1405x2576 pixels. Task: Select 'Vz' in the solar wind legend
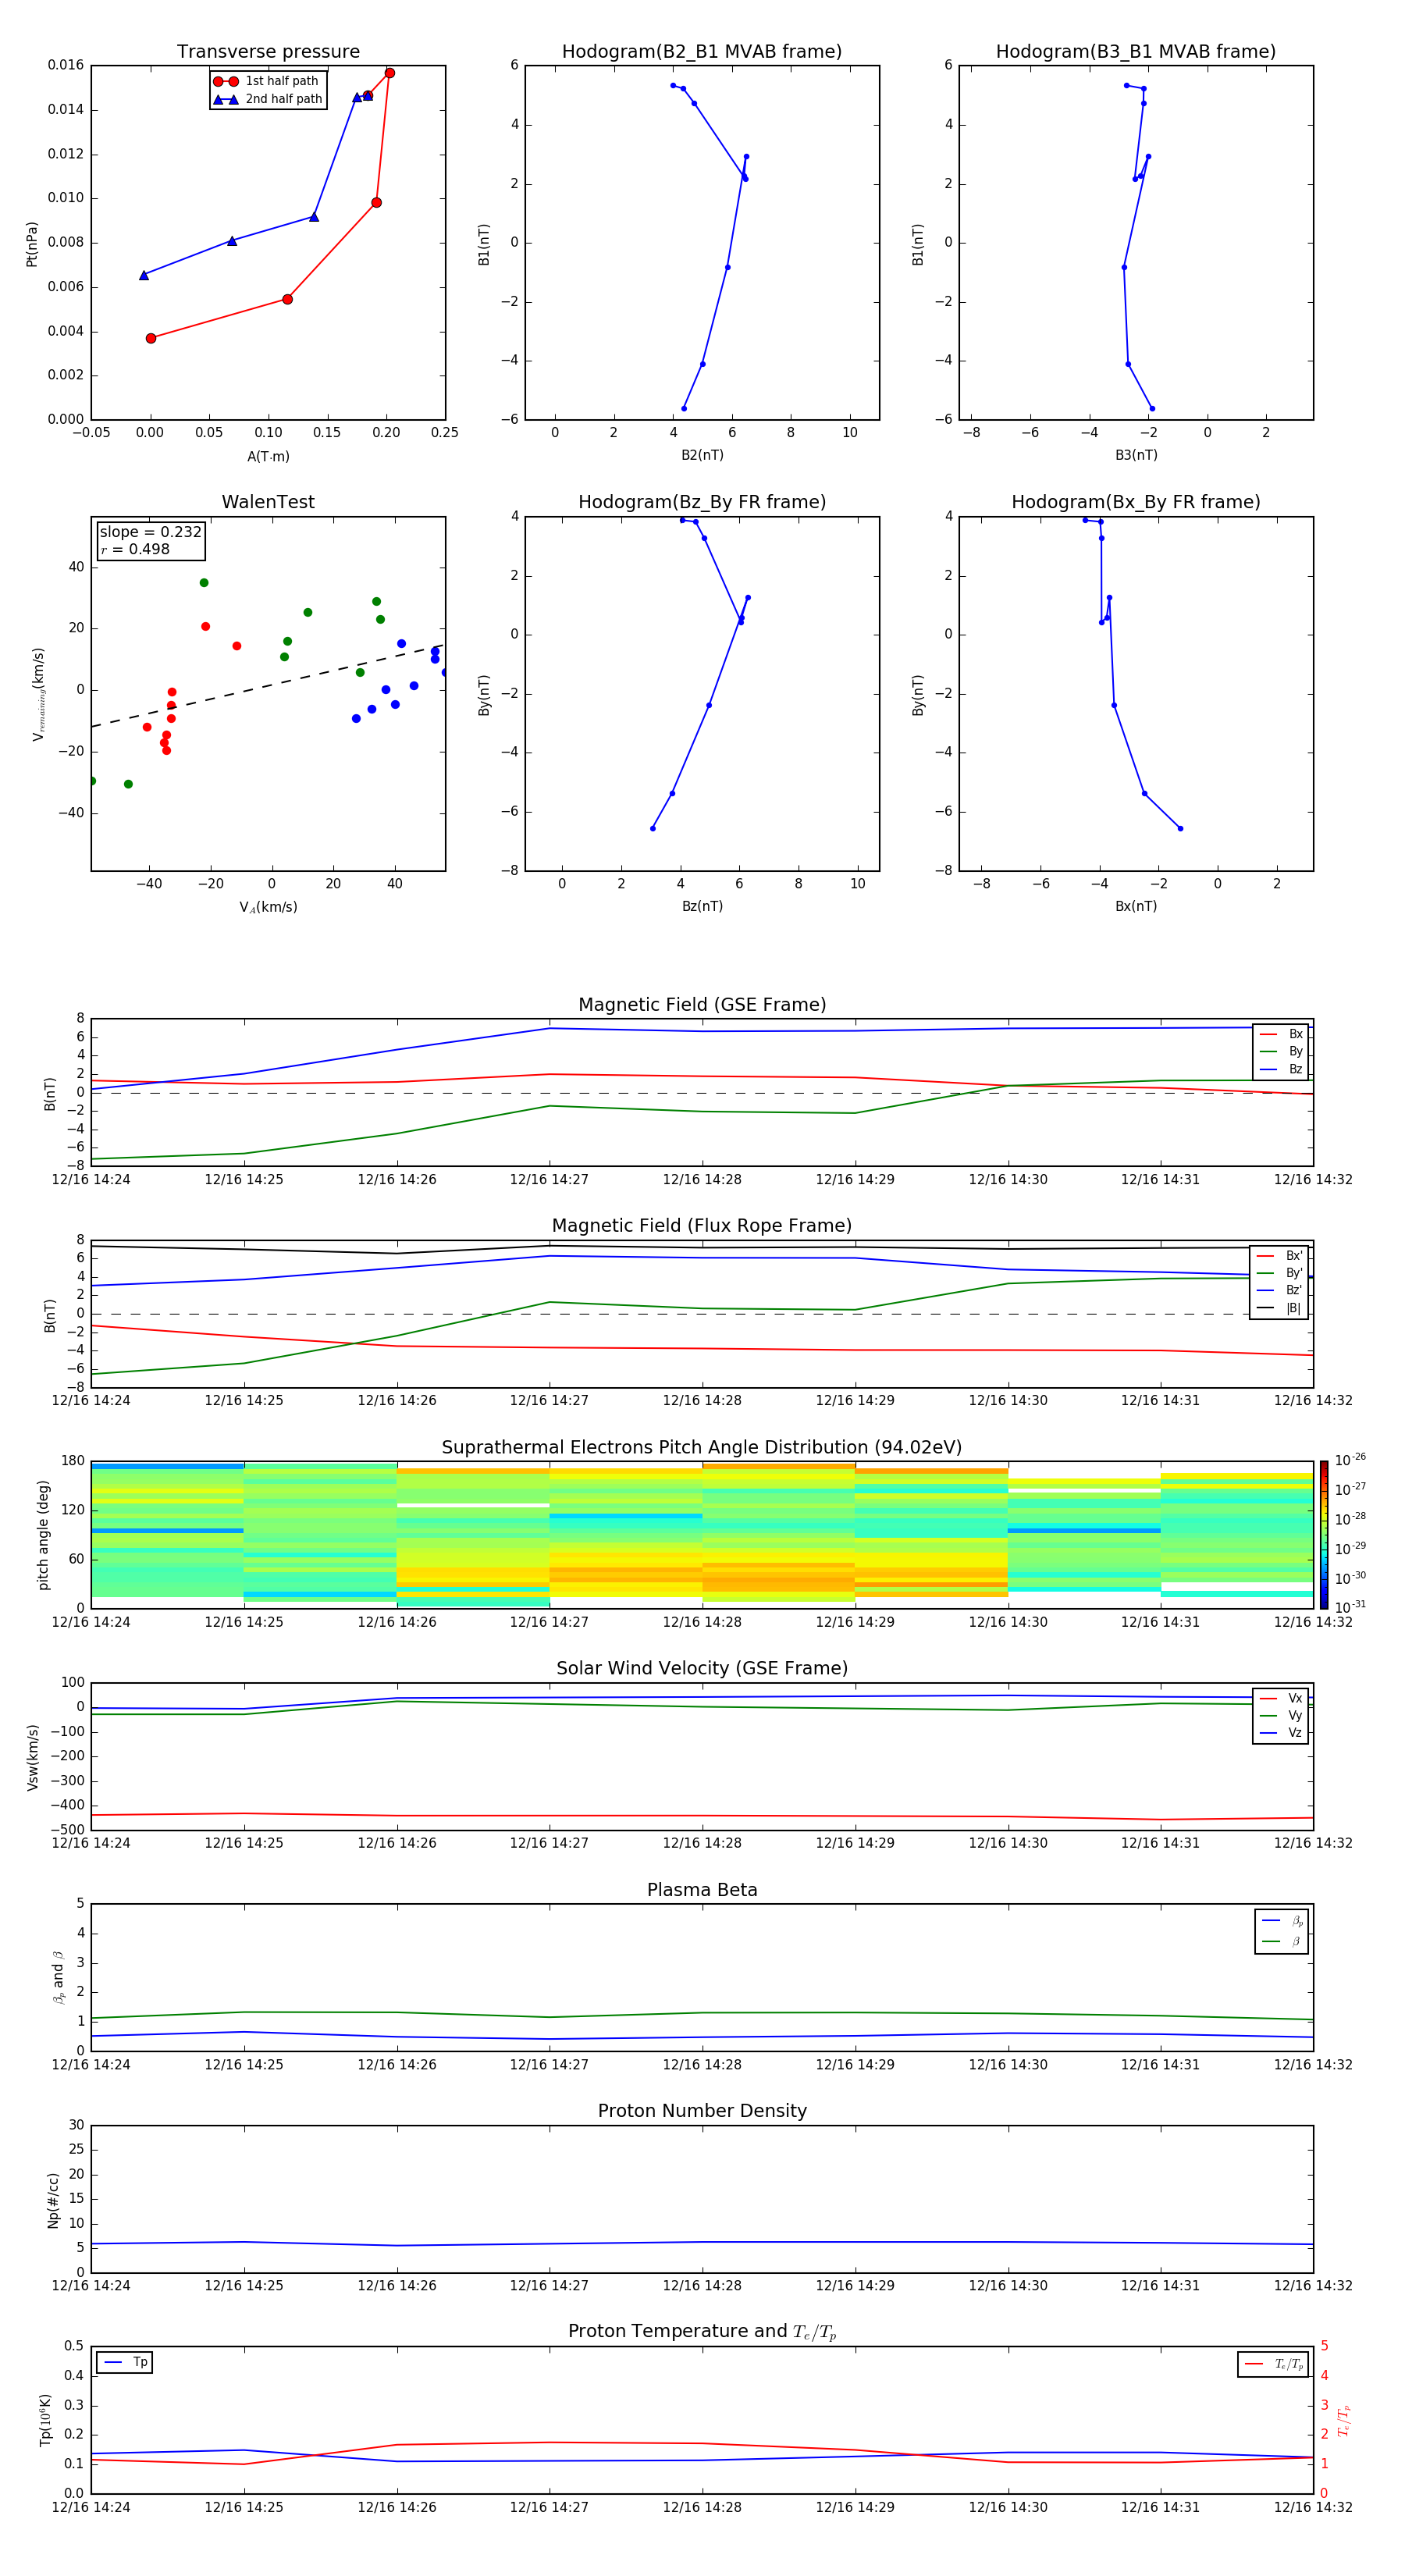click(x=1281, y=1733)
